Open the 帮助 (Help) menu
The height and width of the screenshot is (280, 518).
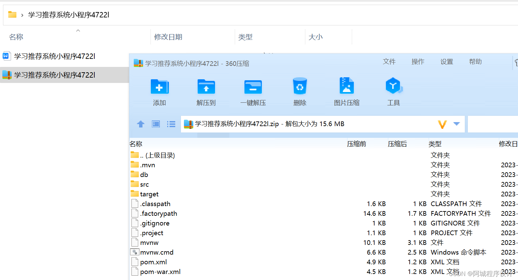[x=475, y=62]
